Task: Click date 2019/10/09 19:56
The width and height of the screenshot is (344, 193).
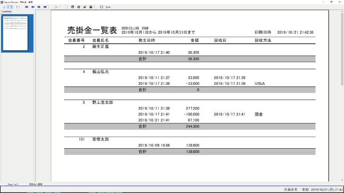Action: 154,145
